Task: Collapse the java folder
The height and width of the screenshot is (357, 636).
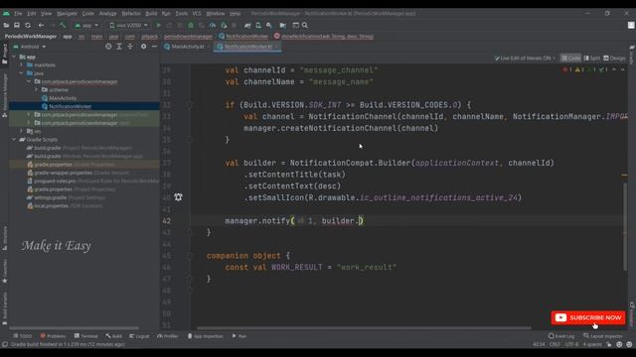Action: click(x=22, y=73)
